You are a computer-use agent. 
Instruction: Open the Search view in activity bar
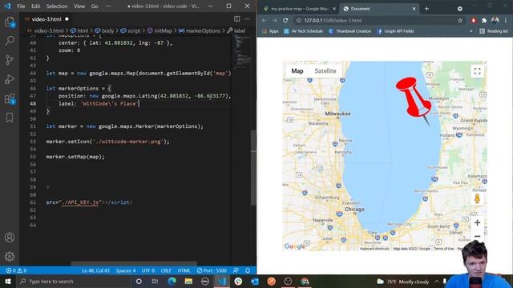tap(10, 41)
